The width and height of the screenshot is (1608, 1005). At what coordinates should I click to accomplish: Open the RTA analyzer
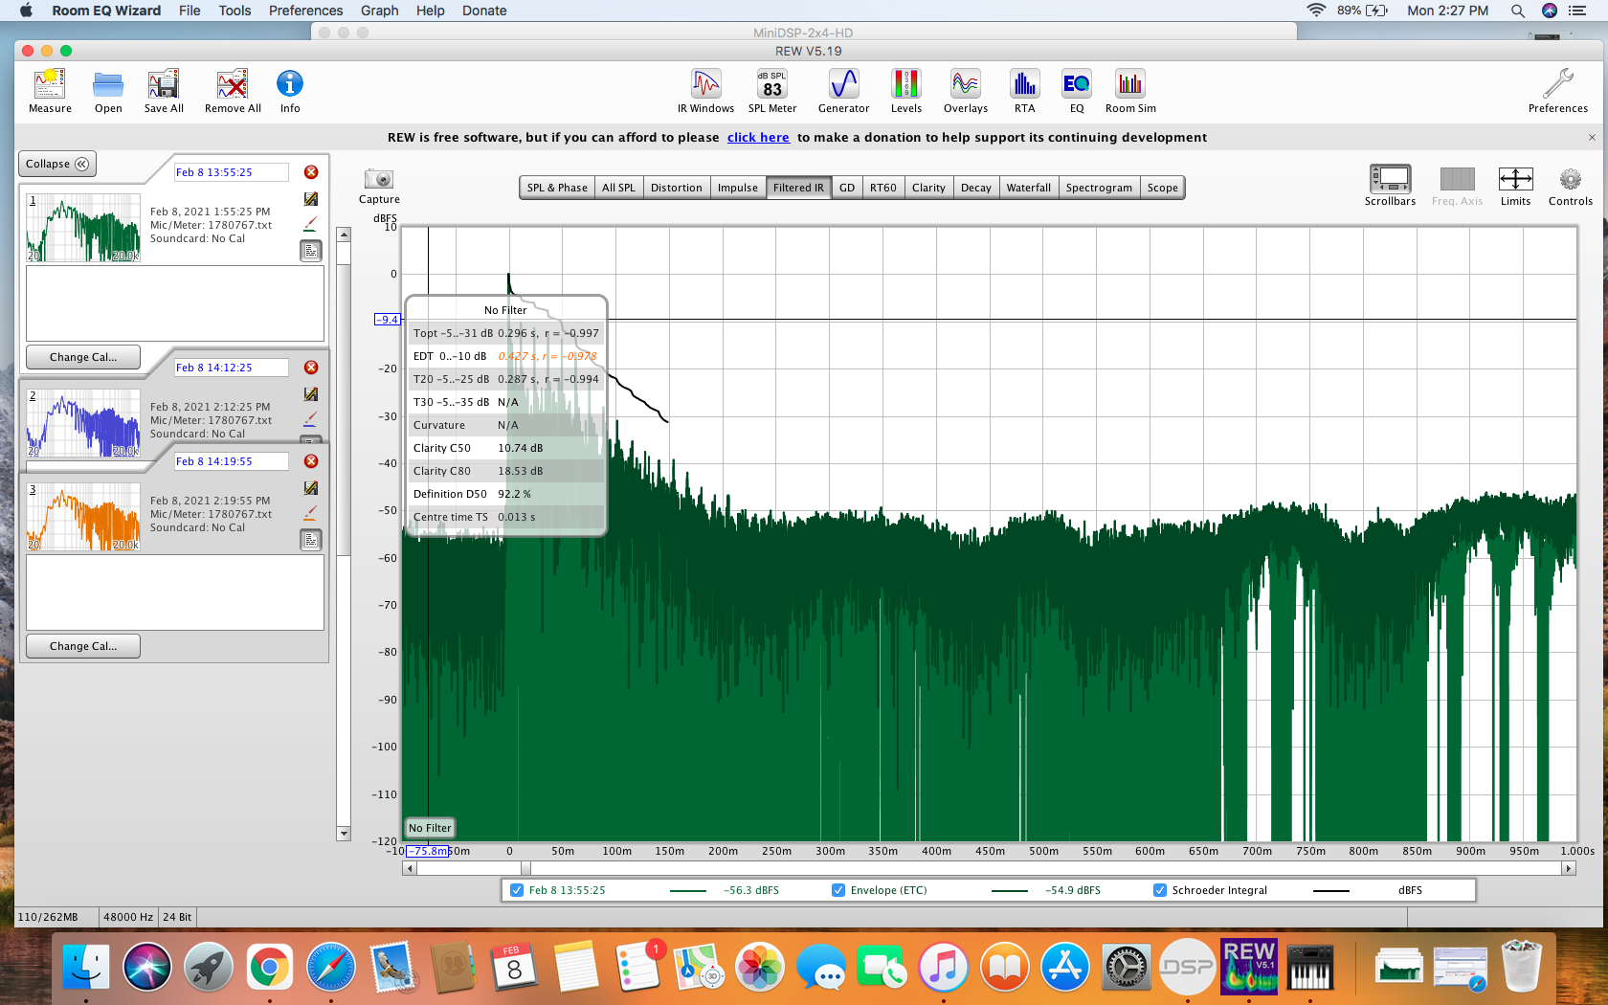[x=1024, y=91]
